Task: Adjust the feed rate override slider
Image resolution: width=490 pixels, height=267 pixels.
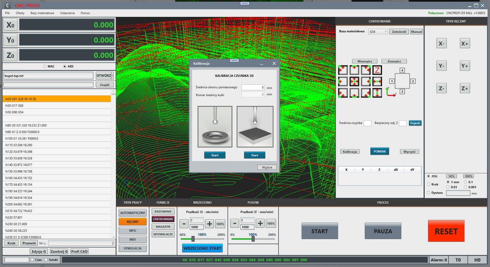Action: (253, 239)
